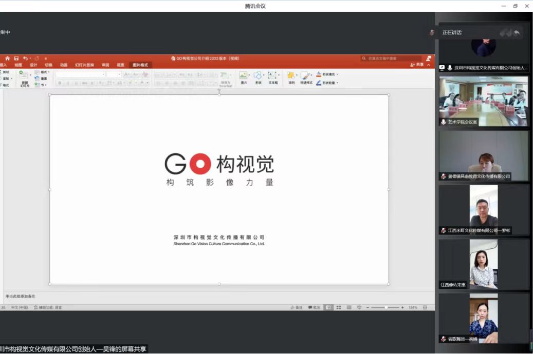The image size is (533, 354).
Task: Click the user account icon in PowerPoint
Action: pyautogui.click(x=429, y=58)
